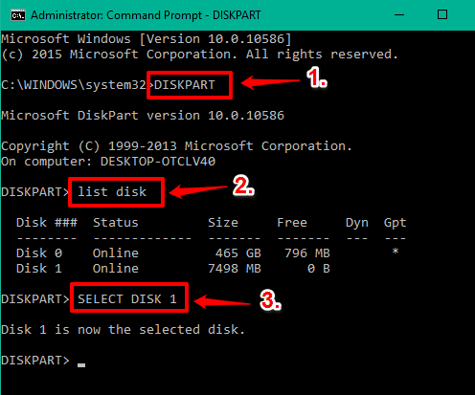Click the Size column header
475x395 pixels.
pos(223,223)
